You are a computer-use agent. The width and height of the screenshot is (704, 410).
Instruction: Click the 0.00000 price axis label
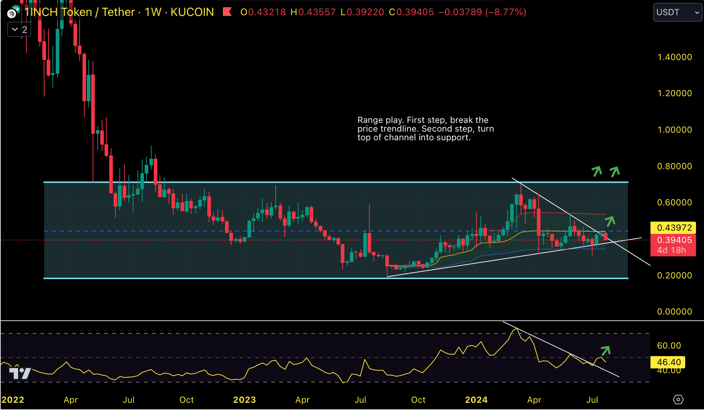click(674, 312)
